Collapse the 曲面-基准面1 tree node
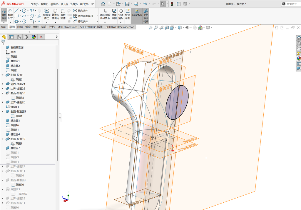This screenshot has width=301, height=210. [x=2, y=111]
